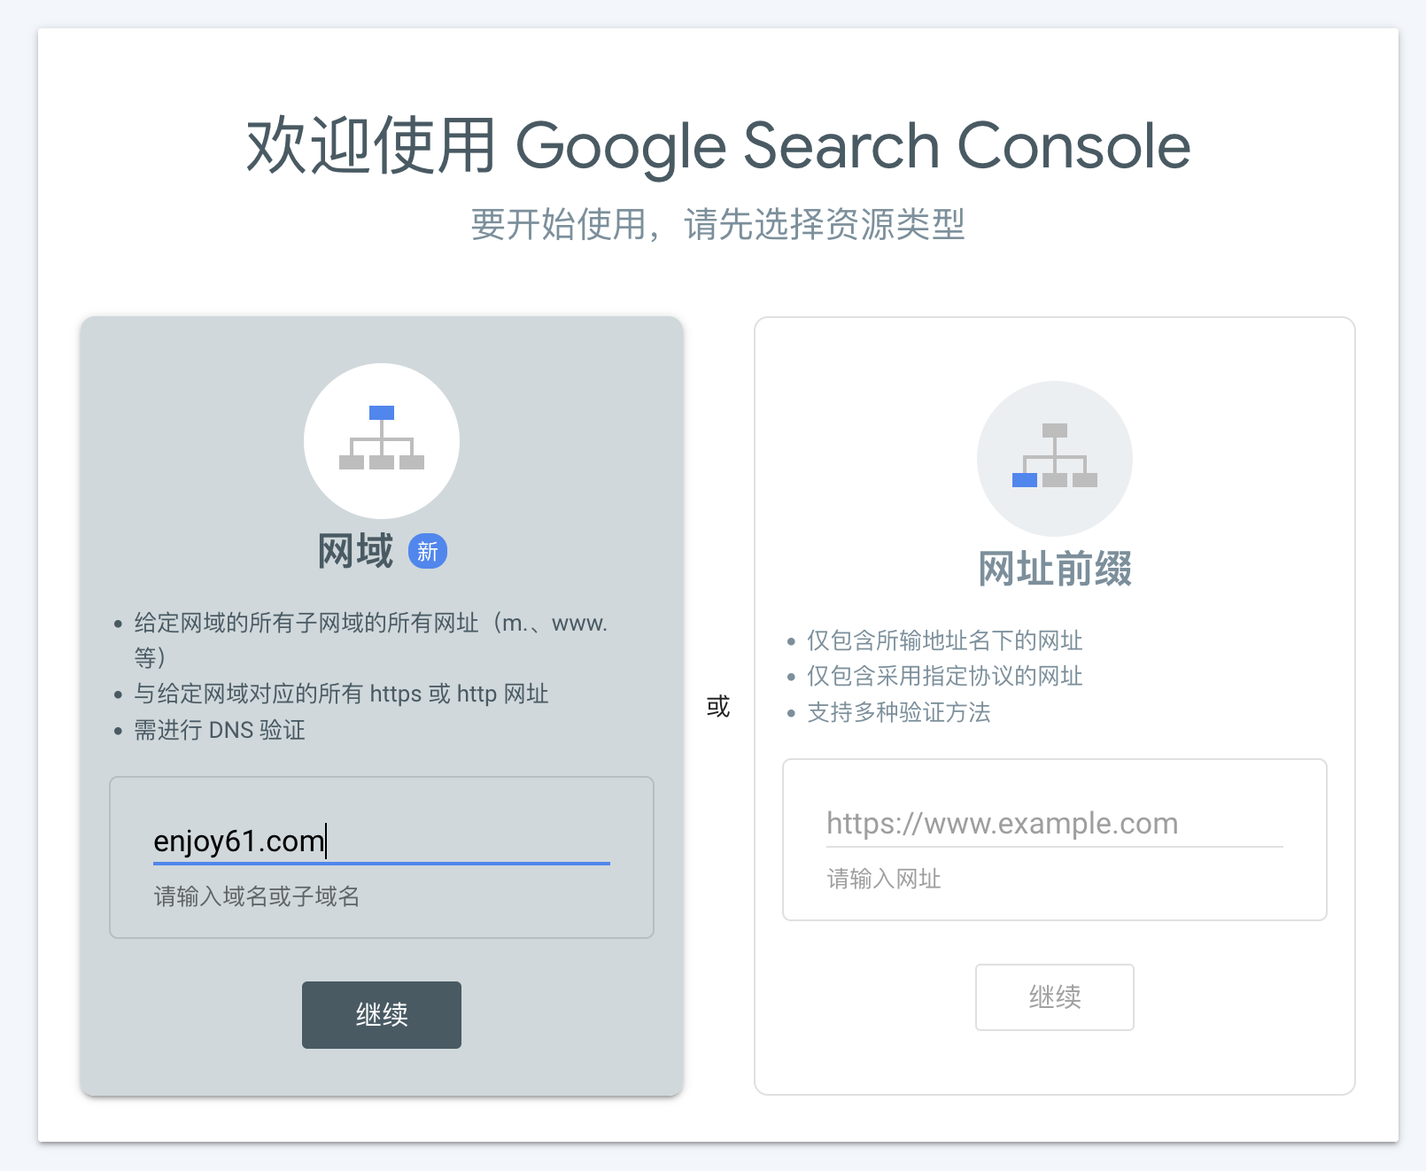Click the bullet 需进行 DNS 验证

tap(220, 730)
